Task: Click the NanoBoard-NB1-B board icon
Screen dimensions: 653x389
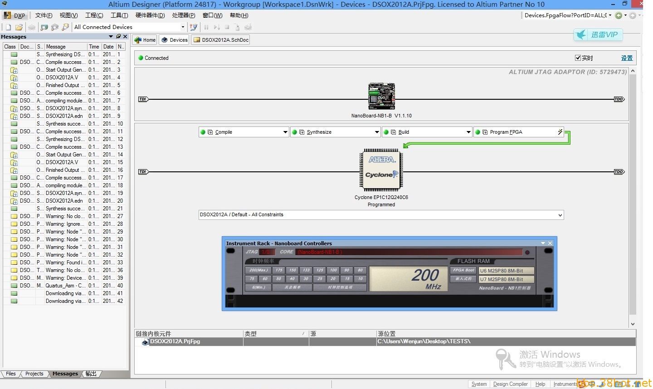Action: click(x=381, y=96)
